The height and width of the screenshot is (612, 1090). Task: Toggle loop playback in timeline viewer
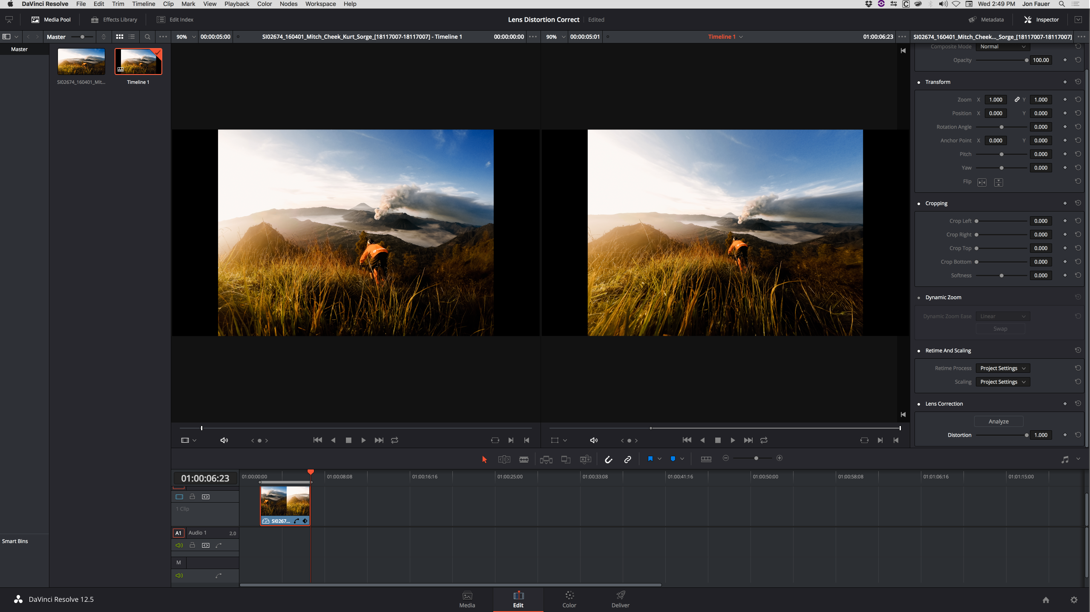(x=764, y=440)
